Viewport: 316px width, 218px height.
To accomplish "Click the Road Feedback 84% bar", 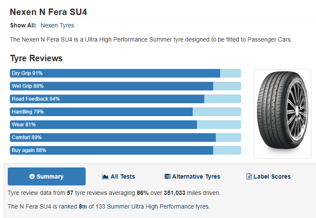I will click(x=125, y=99).
